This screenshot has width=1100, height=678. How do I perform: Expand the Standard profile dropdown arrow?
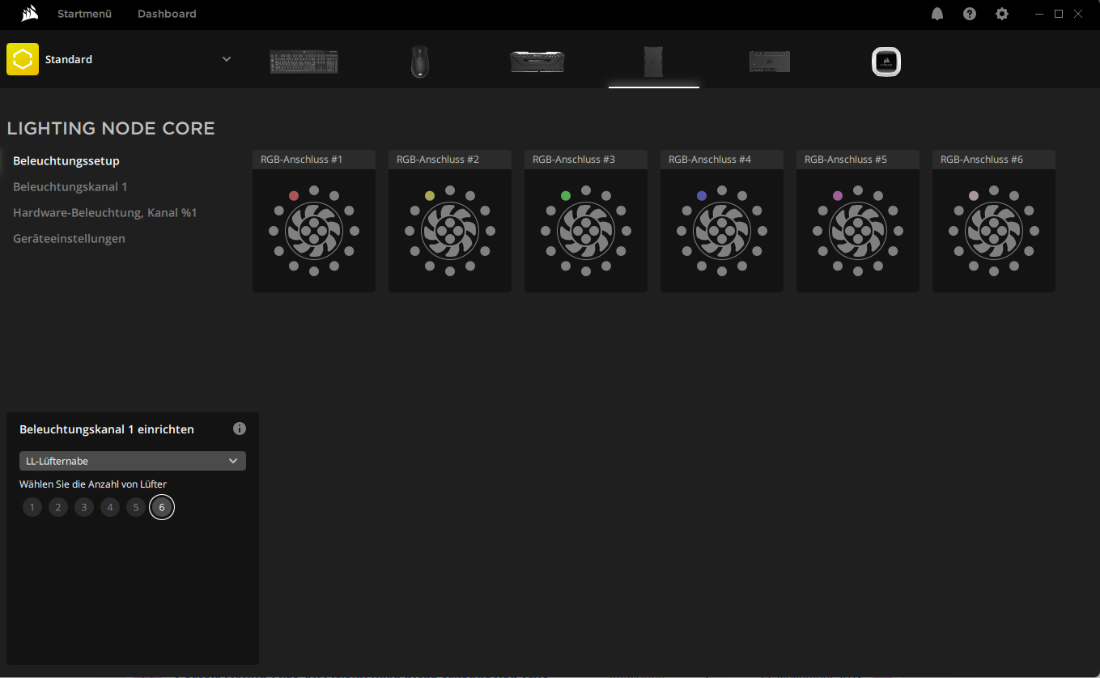pyautogui.click(x=227, y=59)
